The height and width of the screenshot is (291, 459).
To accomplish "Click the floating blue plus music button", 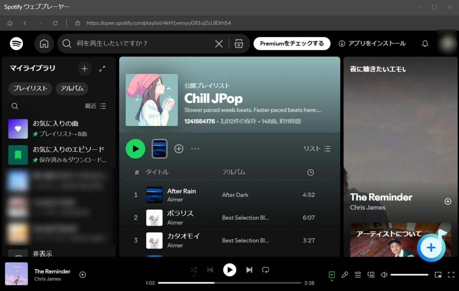I will pyautogui.click(x=431, y=247).
